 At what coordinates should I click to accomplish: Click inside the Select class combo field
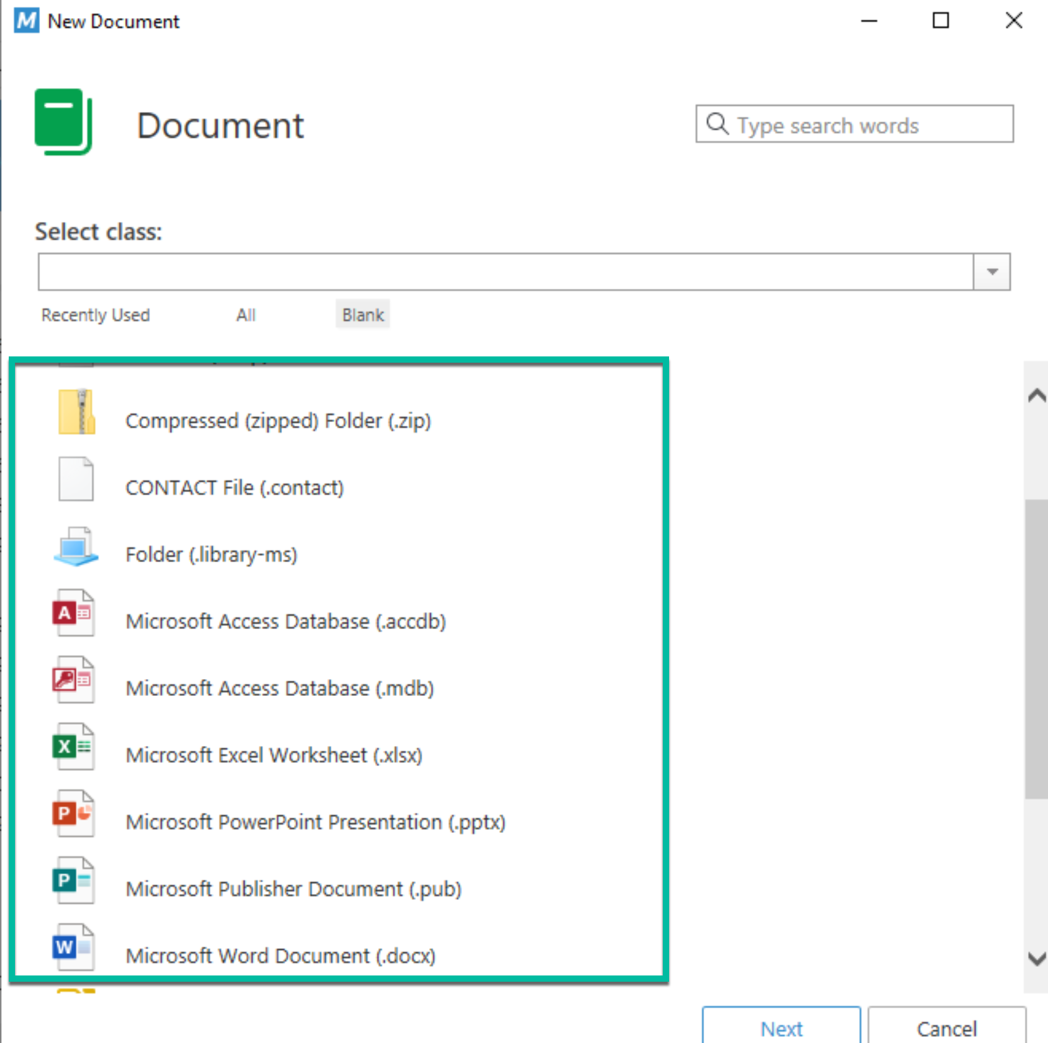point(505,272)
